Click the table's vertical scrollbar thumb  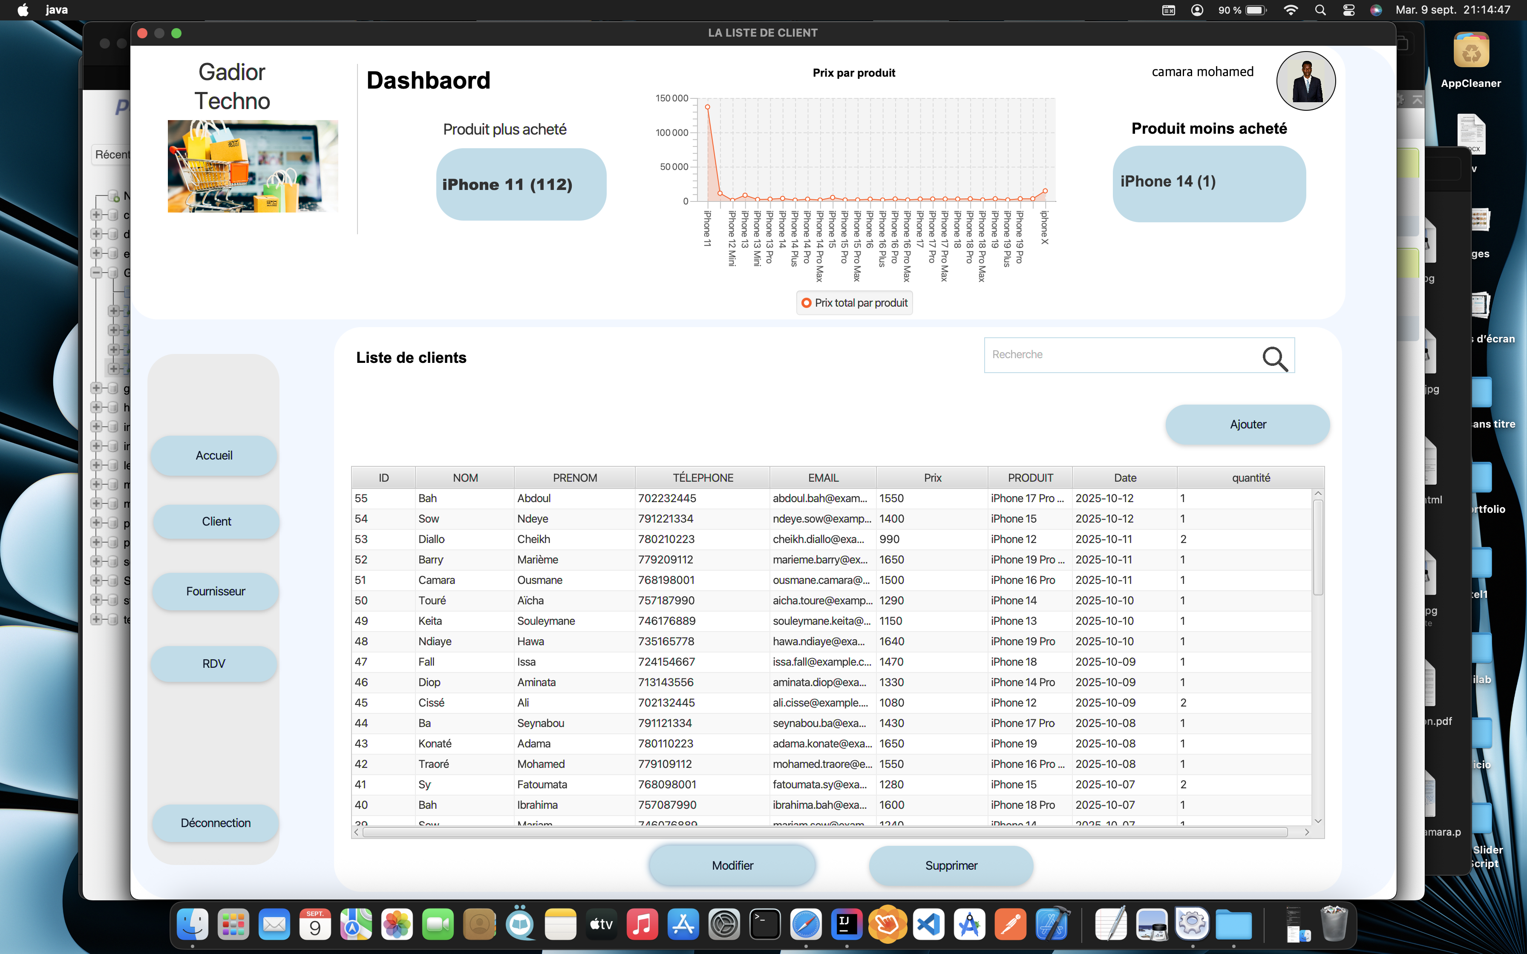pyautogui.click(x=1318, y=547)
